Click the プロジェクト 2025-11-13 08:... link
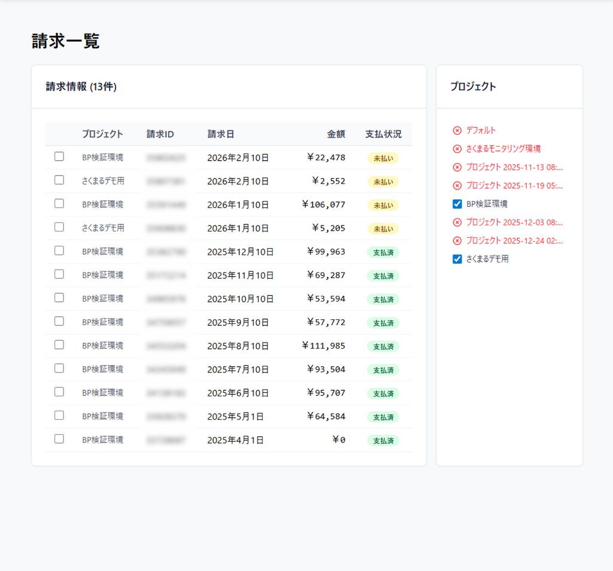613x571 pixels. [514, 167]
